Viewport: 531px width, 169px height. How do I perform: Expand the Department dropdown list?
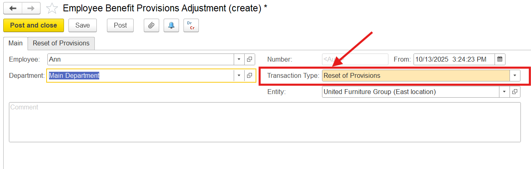(x=239, y=75)
